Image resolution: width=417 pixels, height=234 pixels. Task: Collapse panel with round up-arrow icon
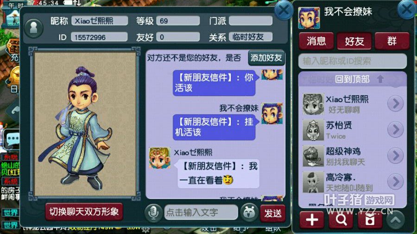(x=396, y=219)
